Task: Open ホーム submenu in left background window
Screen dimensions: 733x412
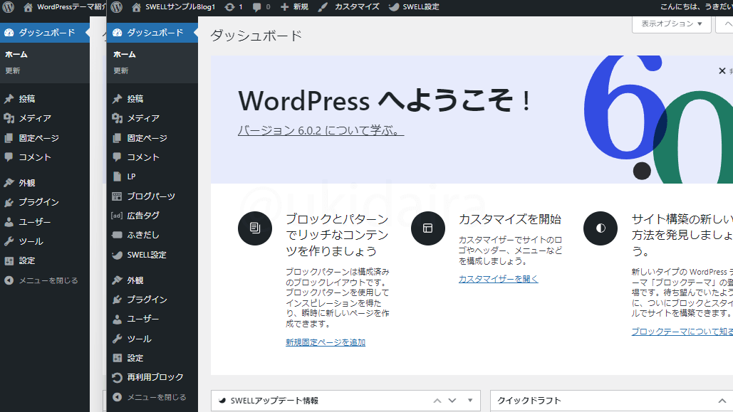Action: pos(16,55)
